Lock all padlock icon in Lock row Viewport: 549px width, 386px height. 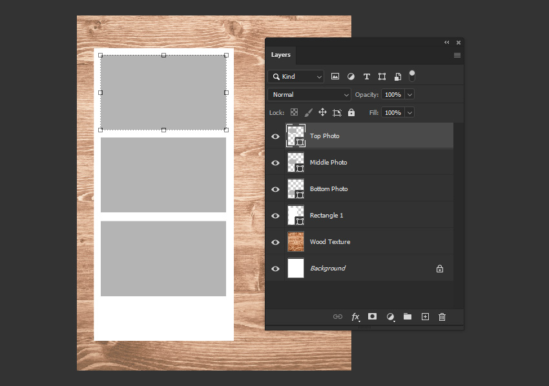(351, 112)
